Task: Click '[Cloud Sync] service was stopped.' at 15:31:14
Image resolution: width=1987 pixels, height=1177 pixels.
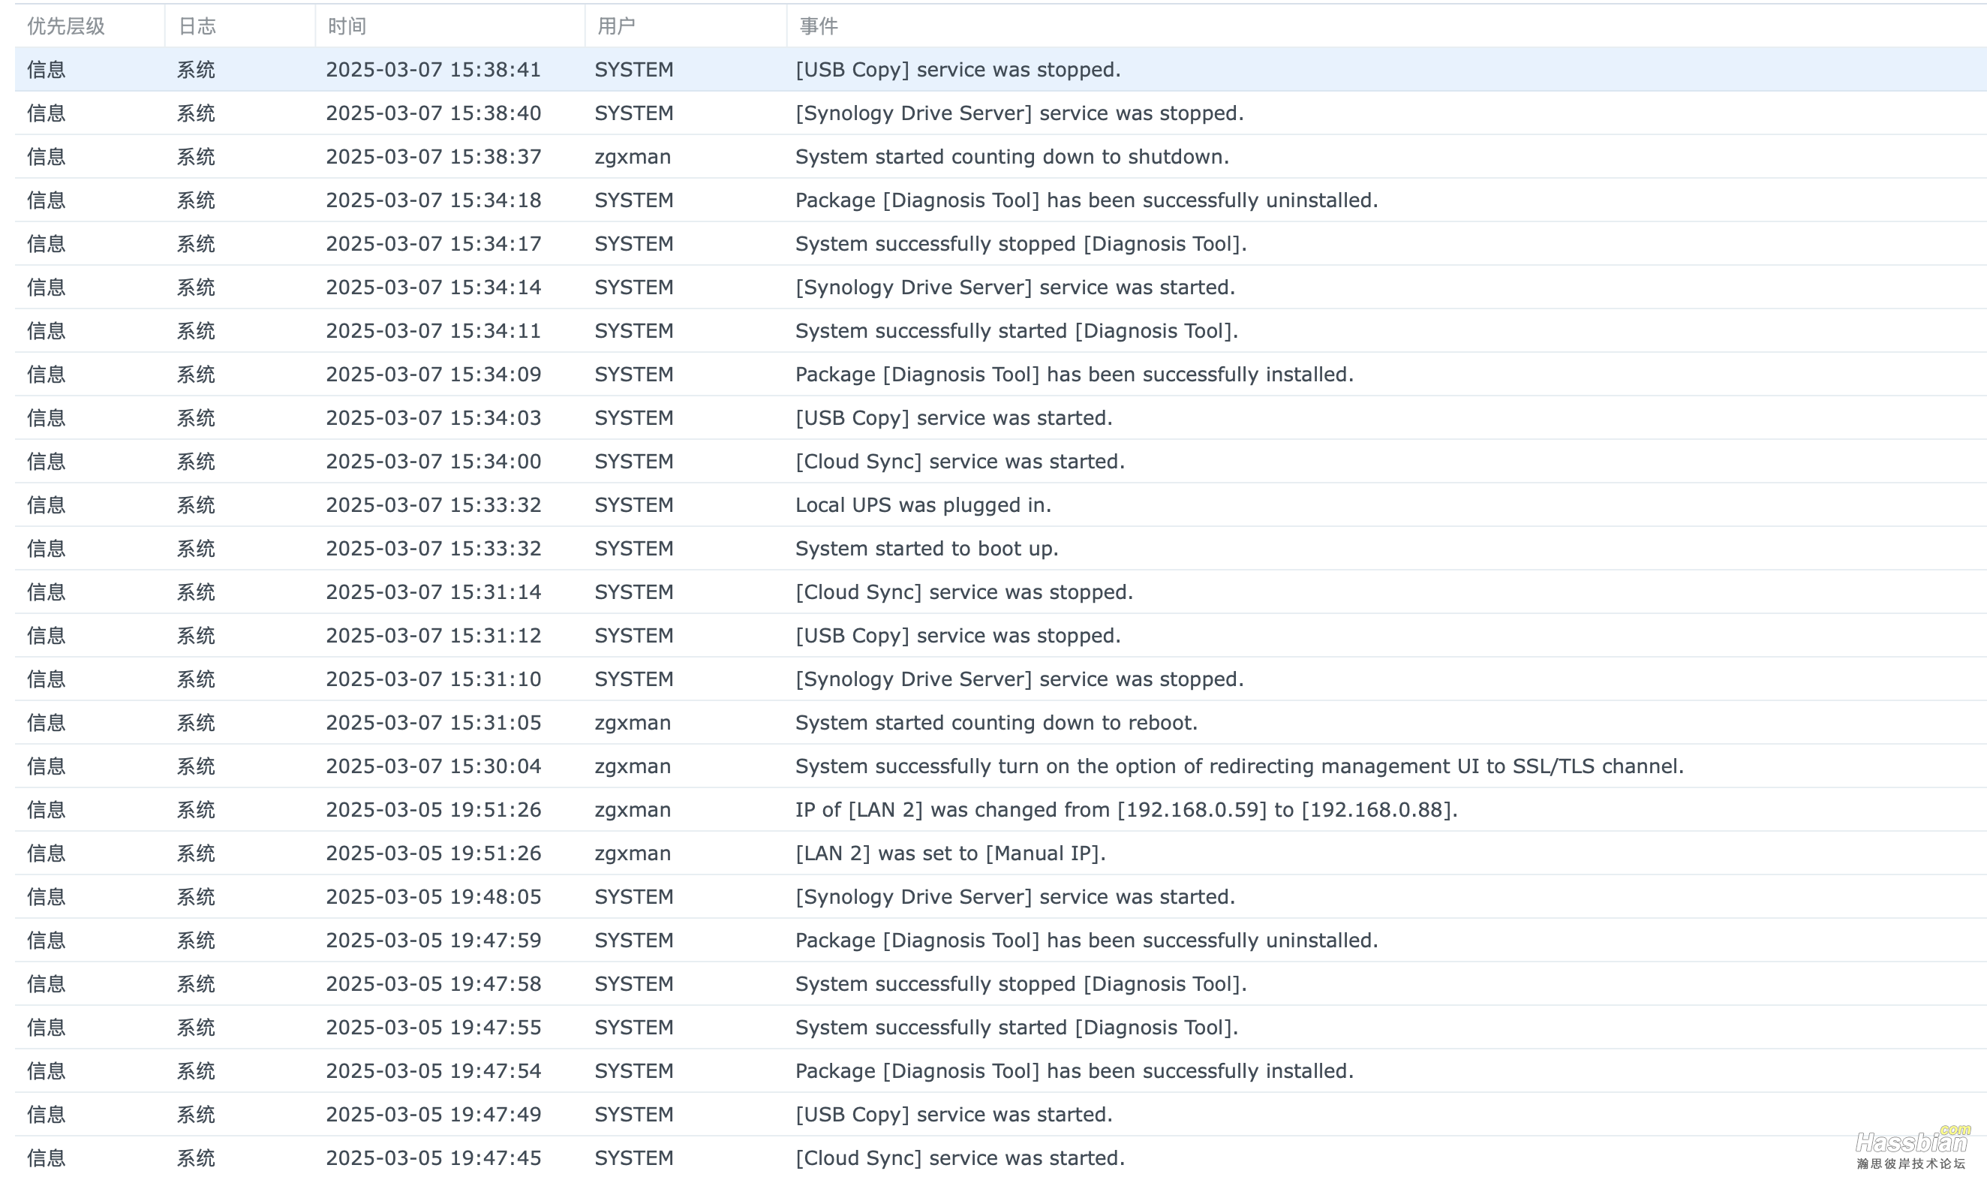Action: (x=964, y=592)
